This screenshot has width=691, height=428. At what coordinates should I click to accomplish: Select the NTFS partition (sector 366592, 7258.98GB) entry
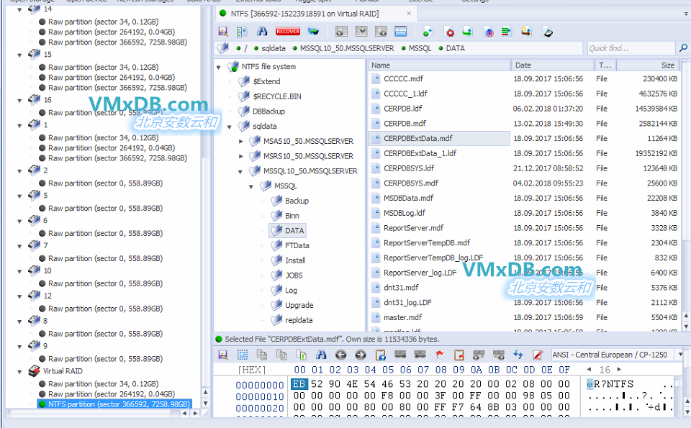coord(114,404)
